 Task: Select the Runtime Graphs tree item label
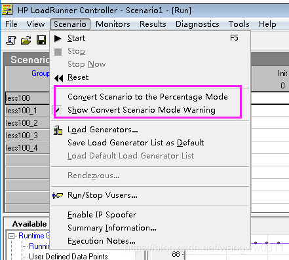[x=34, y=236]
